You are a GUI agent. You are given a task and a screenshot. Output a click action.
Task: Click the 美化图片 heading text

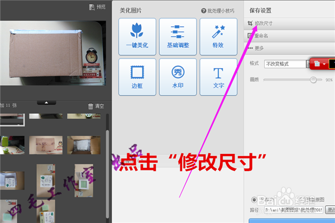pyautogui.click(x=131, y=11)
